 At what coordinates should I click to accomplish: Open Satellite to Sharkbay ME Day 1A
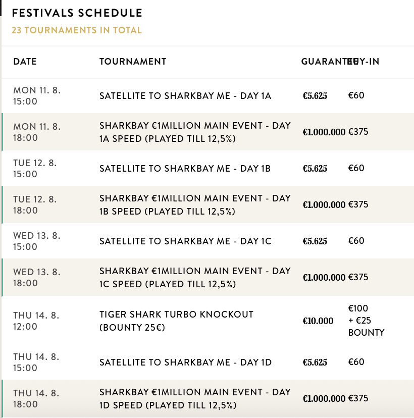[185, 95]
